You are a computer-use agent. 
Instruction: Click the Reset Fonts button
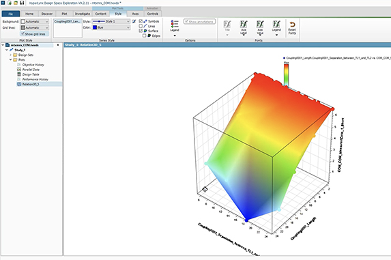[292, 28]
